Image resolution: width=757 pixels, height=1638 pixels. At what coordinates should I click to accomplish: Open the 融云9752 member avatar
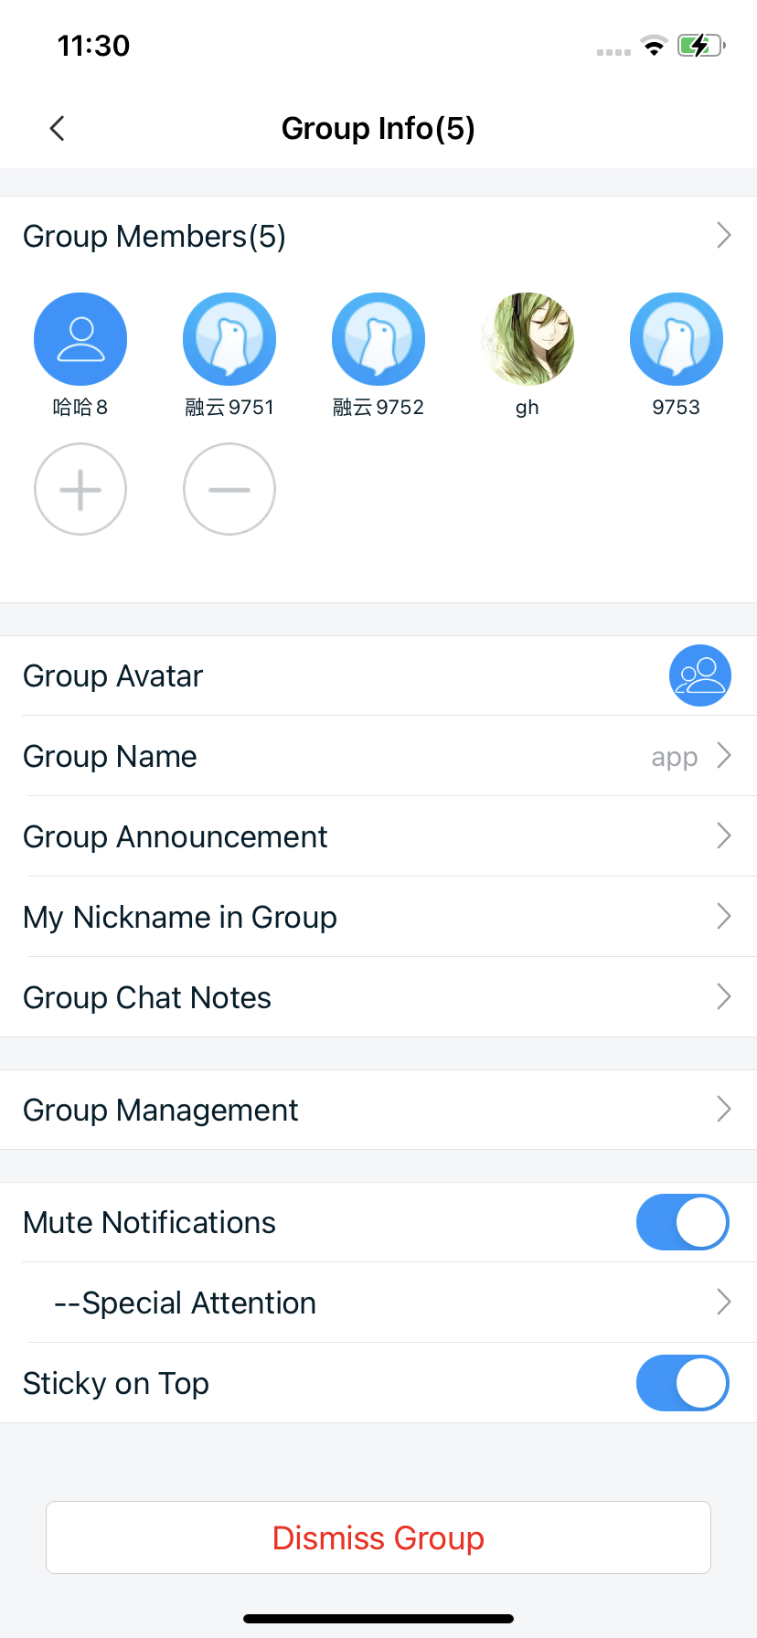[x=378, y=339]
